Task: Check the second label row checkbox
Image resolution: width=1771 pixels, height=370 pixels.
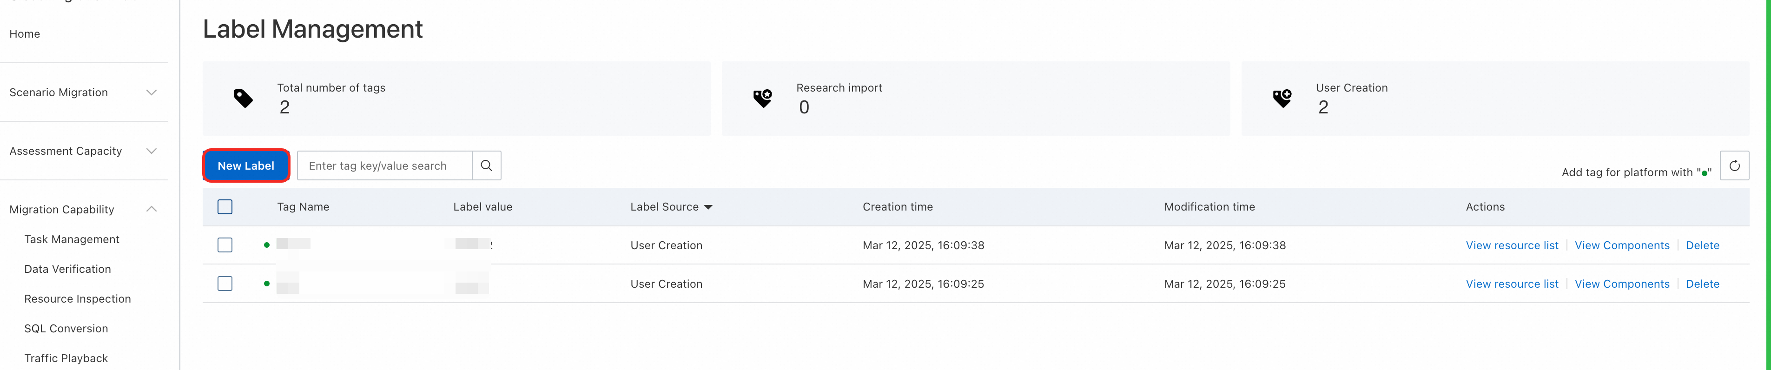Action: [x=225, y=284]
